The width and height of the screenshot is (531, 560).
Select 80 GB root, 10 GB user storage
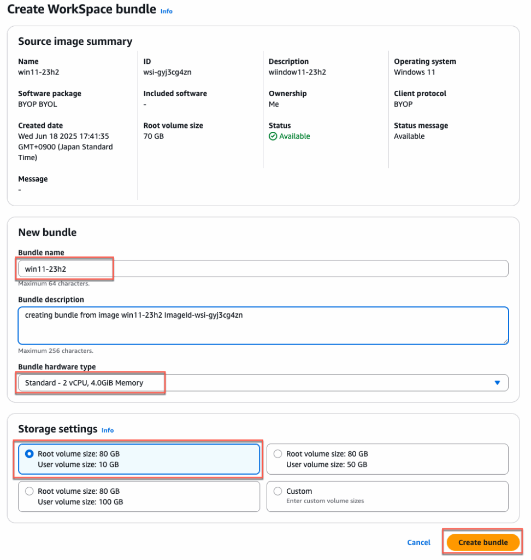pos(28,454)
